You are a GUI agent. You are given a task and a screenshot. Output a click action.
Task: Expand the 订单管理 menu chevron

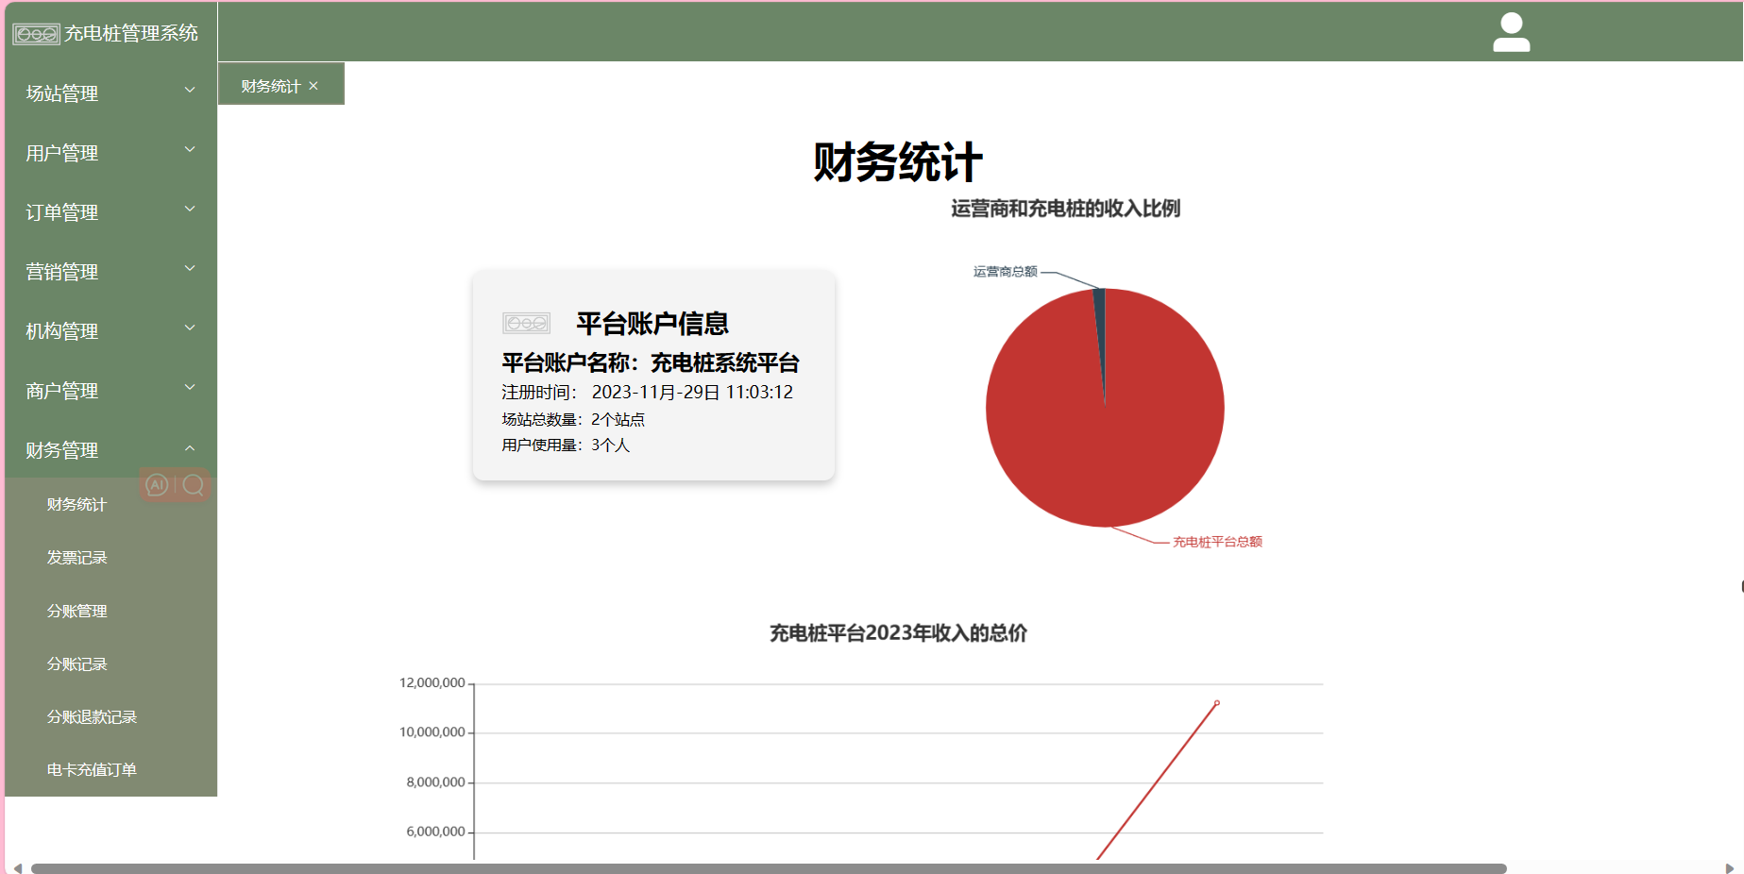190,210
